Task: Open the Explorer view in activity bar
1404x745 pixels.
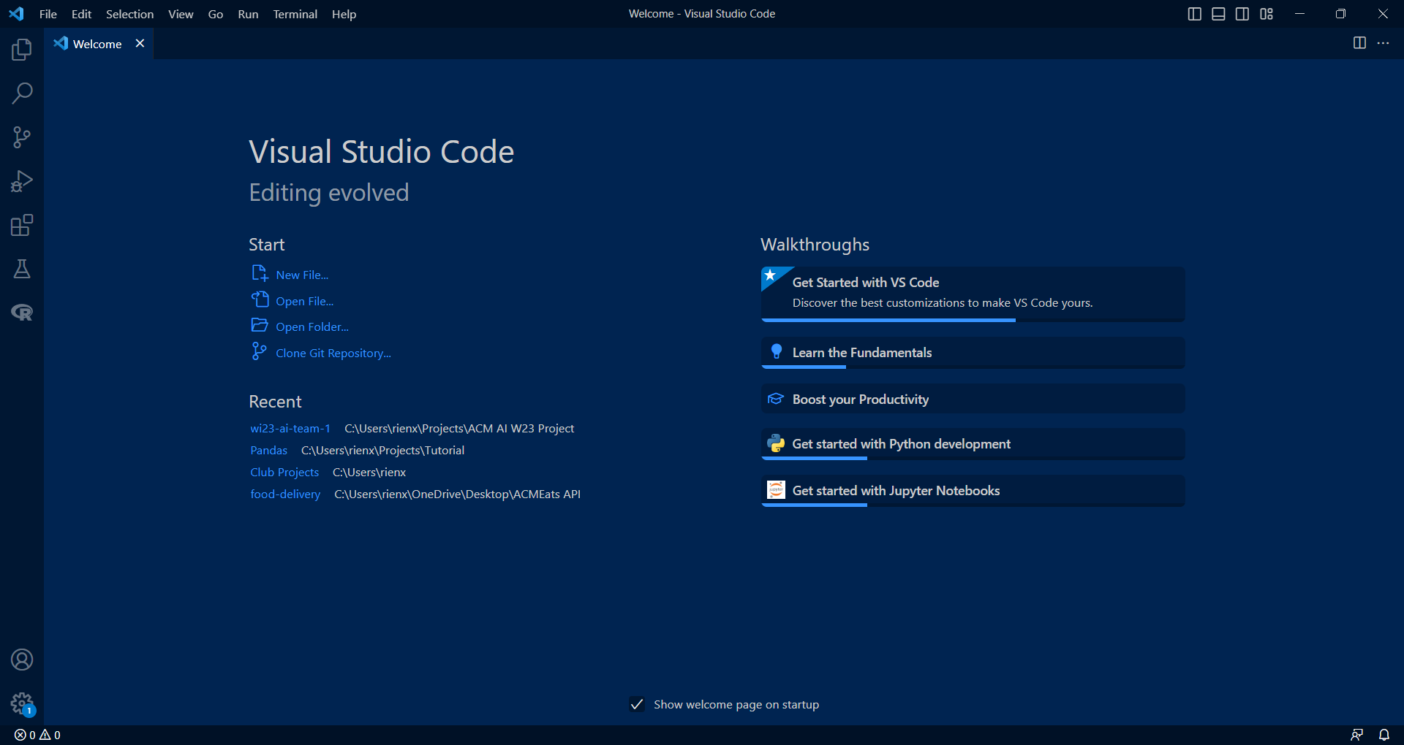Action: (22, 50)
